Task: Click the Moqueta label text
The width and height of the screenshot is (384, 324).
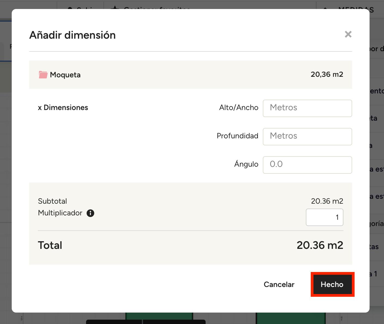Action: 65,75
